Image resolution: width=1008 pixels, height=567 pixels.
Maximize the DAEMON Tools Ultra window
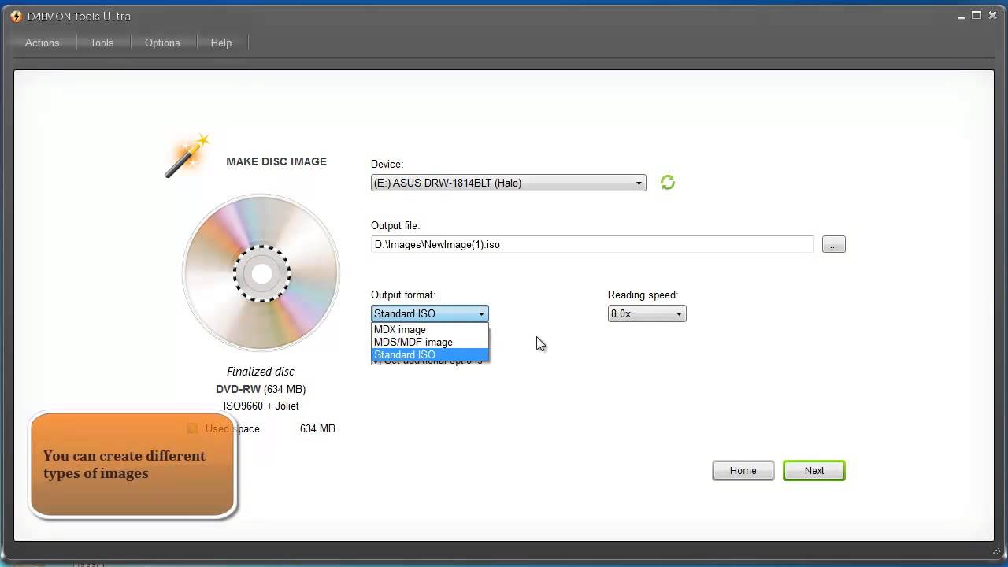point(976,15)
